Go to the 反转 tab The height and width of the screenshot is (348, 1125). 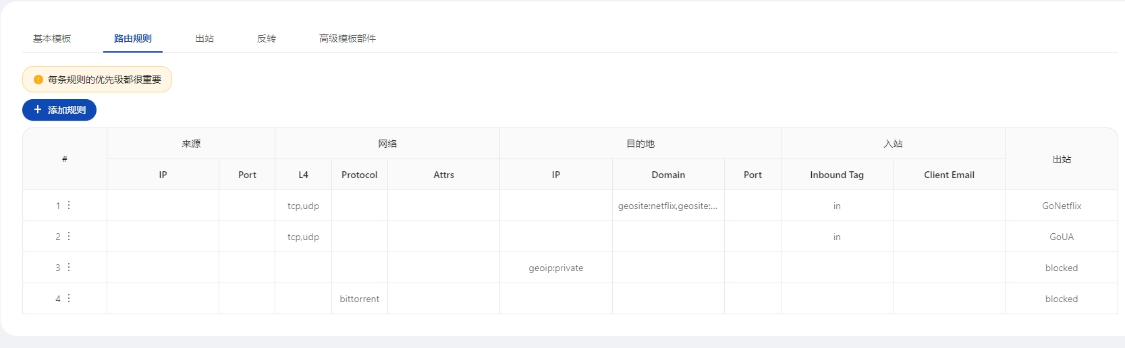(267, 38)
